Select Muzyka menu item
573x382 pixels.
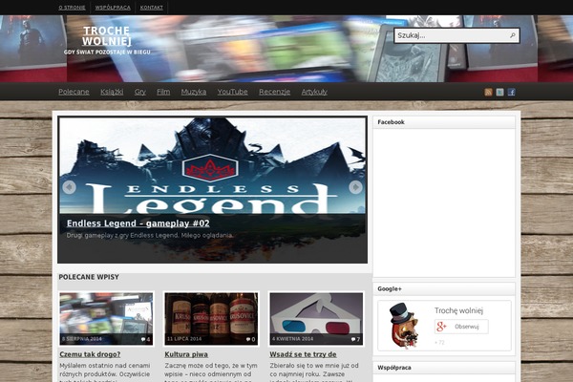[194, 92]
